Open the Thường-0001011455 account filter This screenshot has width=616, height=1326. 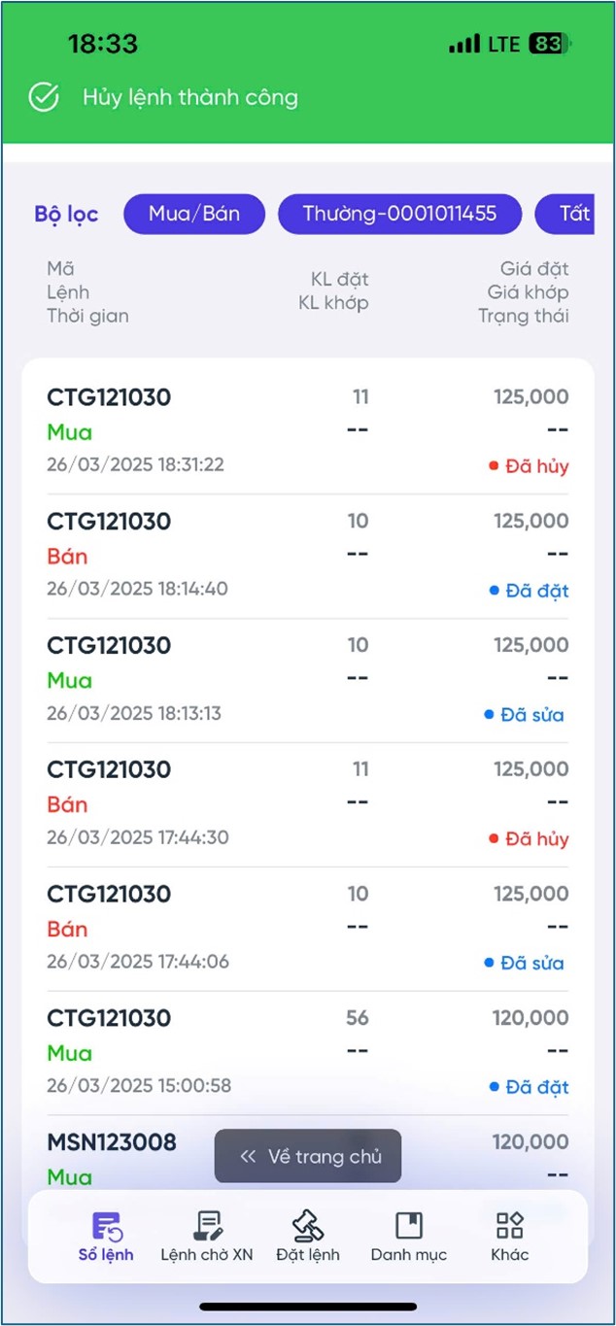point(399,214)
